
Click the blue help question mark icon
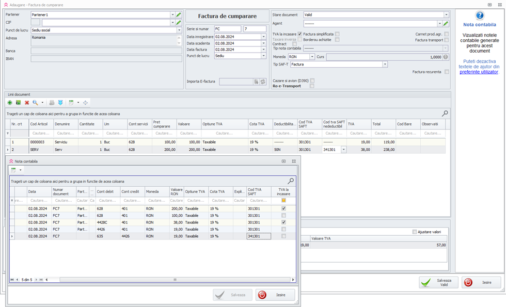[480, 15]
